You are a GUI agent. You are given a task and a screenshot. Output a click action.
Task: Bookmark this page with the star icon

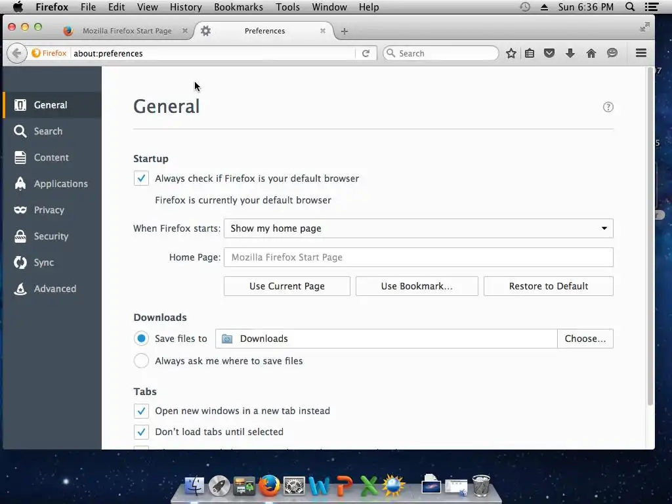tap(511, 53)
